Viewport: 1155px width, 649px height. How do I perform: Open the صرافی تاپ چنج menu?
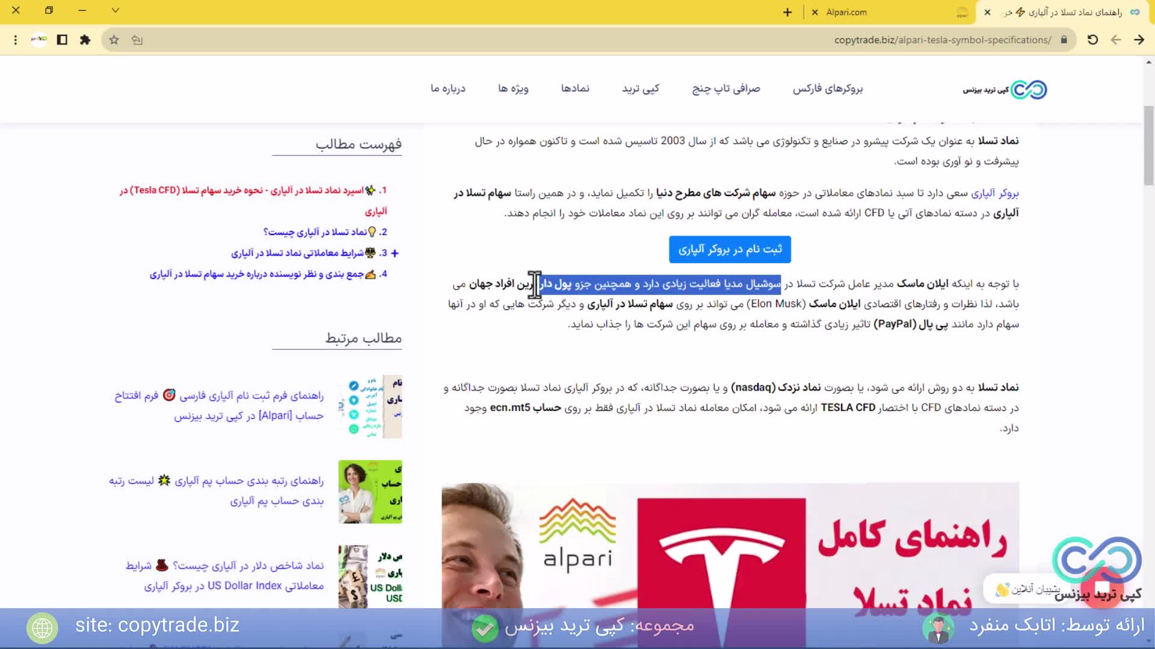pyautogui.click(x=725, y=88)
